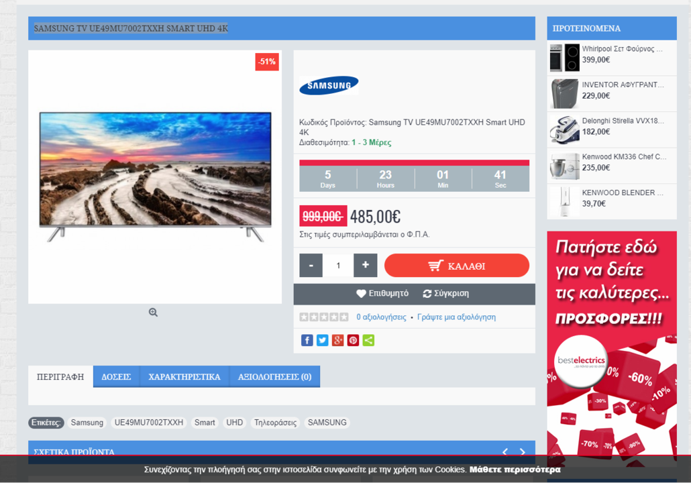Click the 1 - 3 Μέρες availability text
The image size is (691, 483).
click(x=372, y=142)
